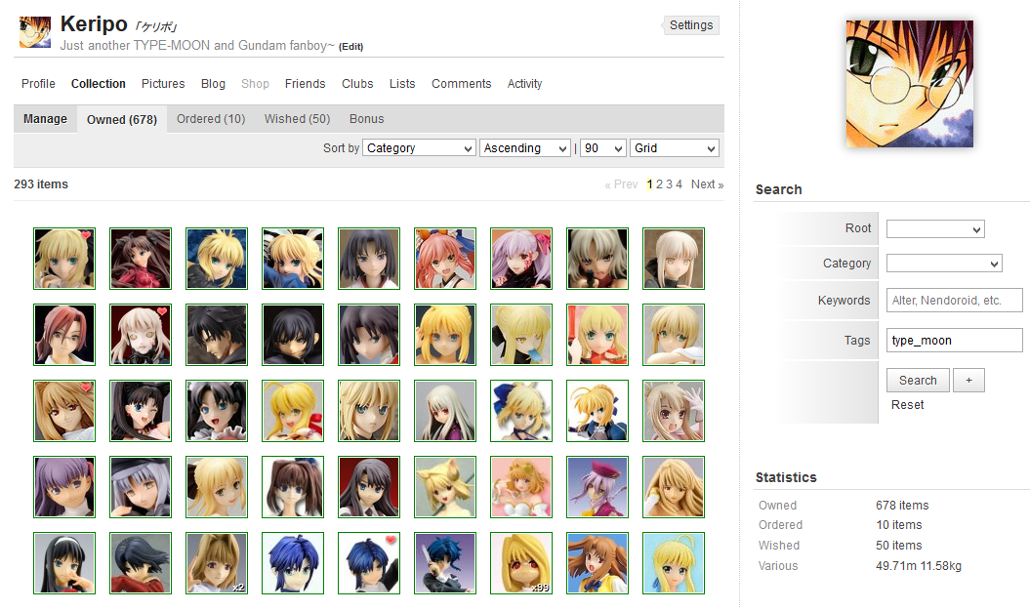The image size is (1030, 611).
Task: Switch to the Pictures tab
Action: click(162, 84)
